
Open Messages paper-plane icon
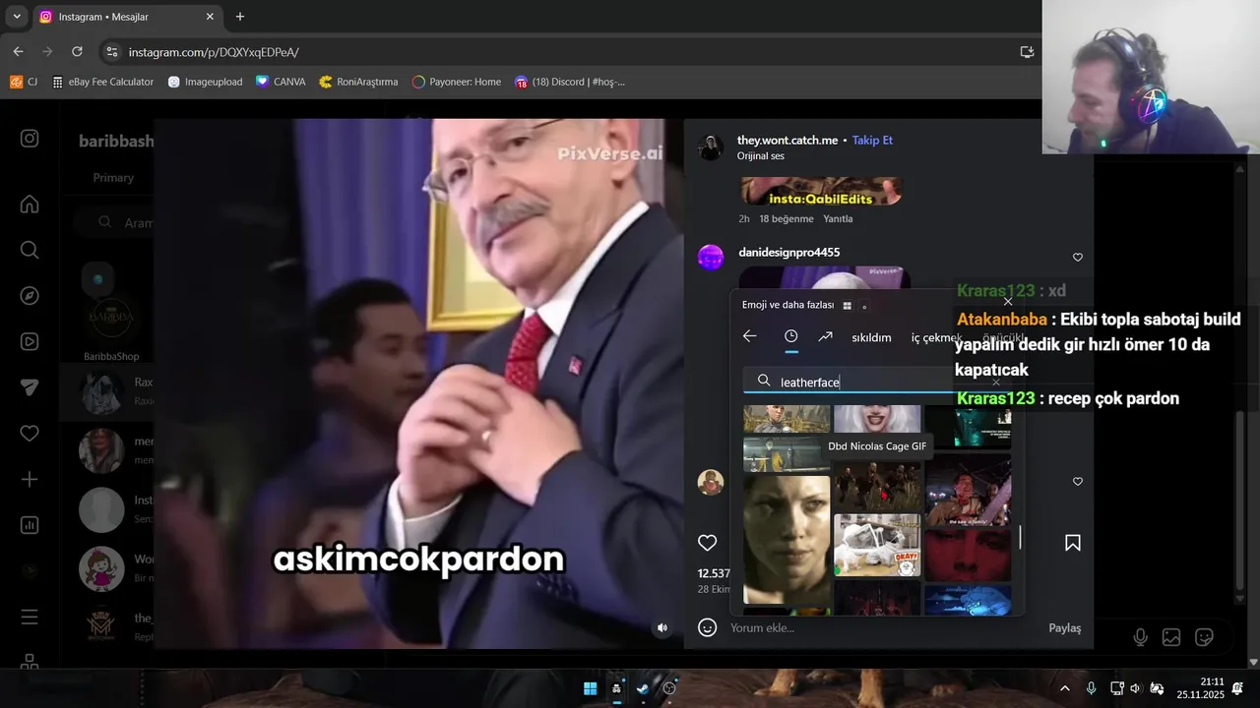(x=30, y=387)
